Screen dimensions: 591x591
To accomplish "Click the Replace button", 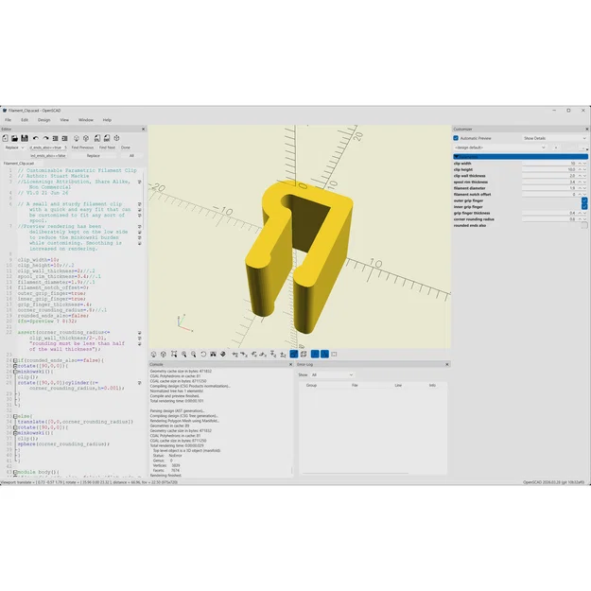I will [94, 156].
